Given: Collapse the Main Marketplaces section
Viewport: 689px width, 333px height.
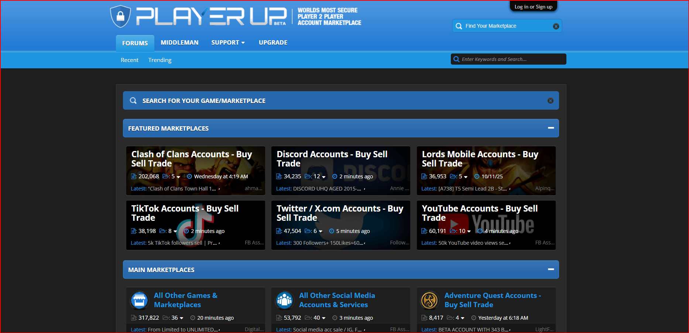Looking at the screenshot, I should 551,270.
